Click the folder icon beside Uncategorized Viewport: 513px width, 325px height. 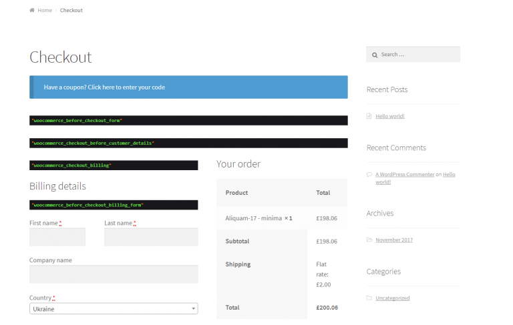[369, 298]
